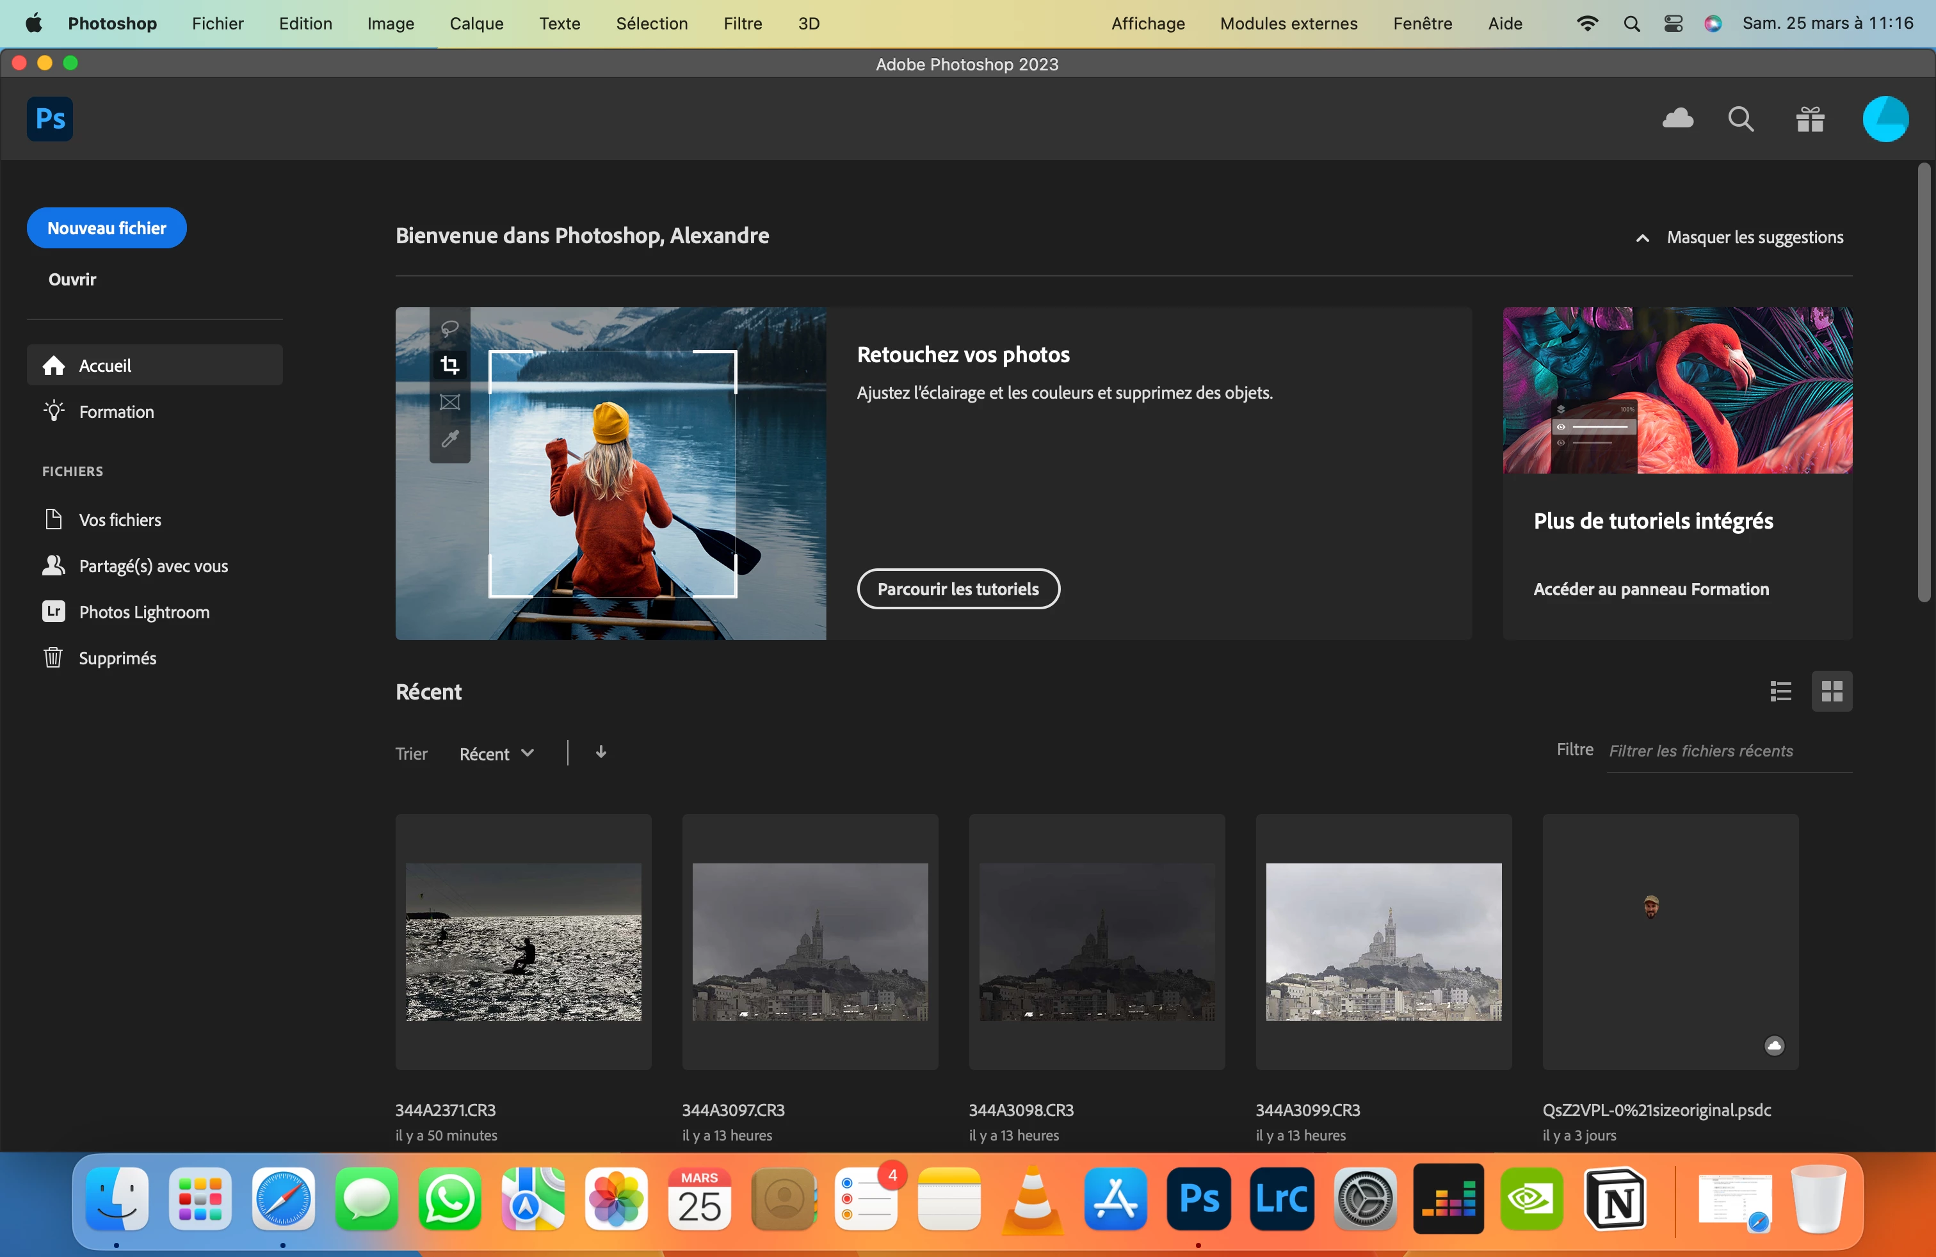Screen dimensions: 1936x1257
Task: Open the user profile avatar
Action: point(1885,118)
